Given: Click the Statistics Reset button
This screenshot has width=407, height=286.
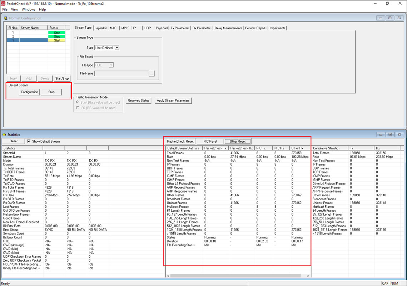Looking at the screenshot, I should pos(14,141).
